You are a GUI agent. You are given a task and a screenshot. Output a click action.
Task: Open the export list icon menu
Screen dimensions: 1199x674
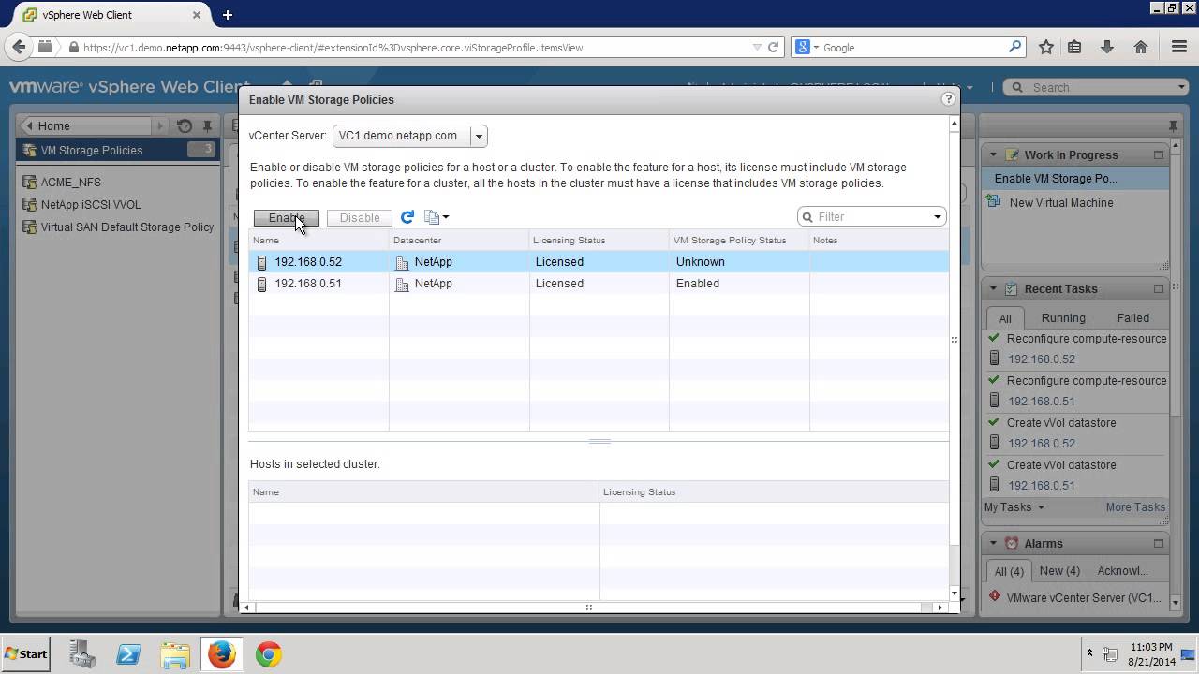click(437, 217)
